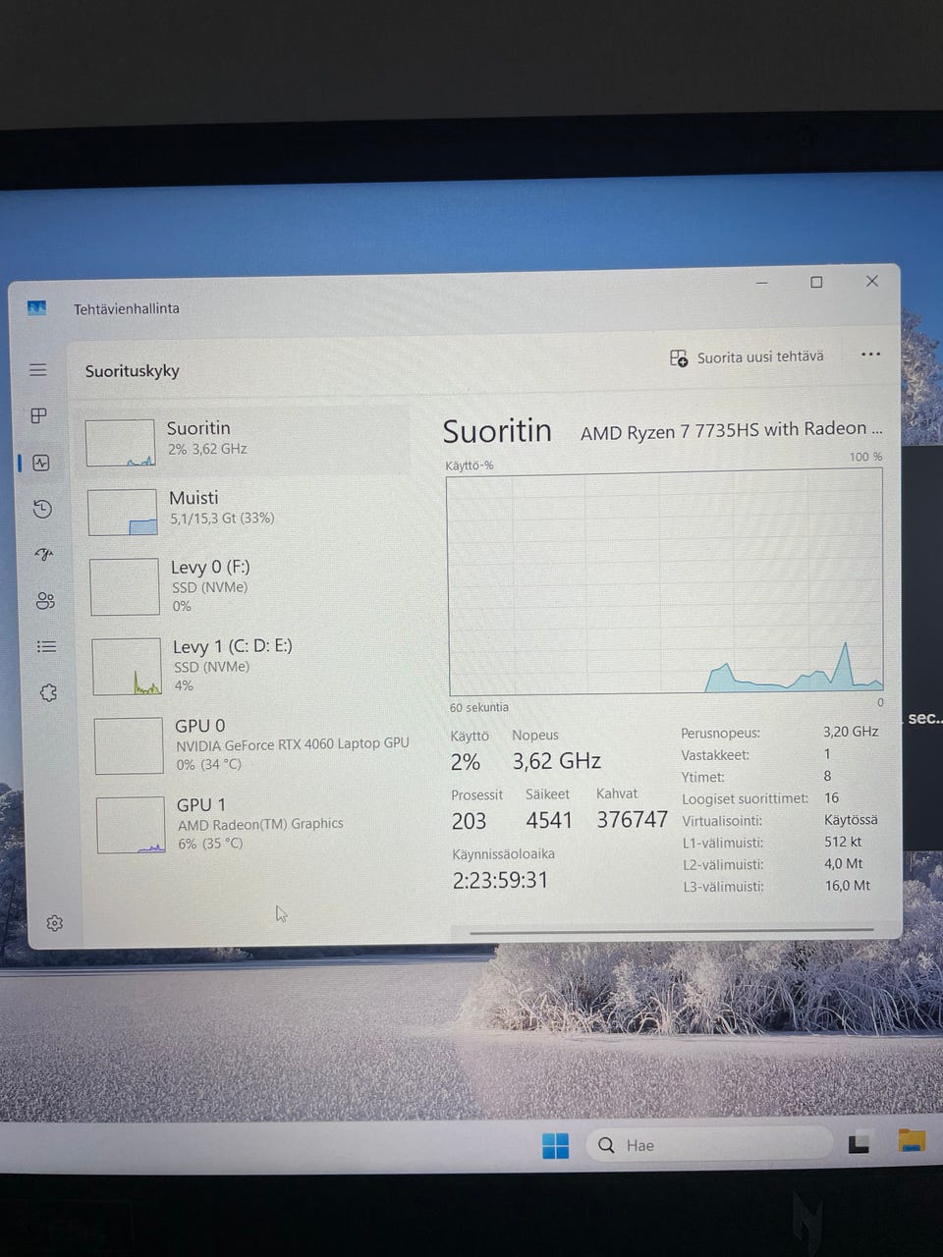
Task: Open the hamburger navigation menu
Action: (37, 369)
